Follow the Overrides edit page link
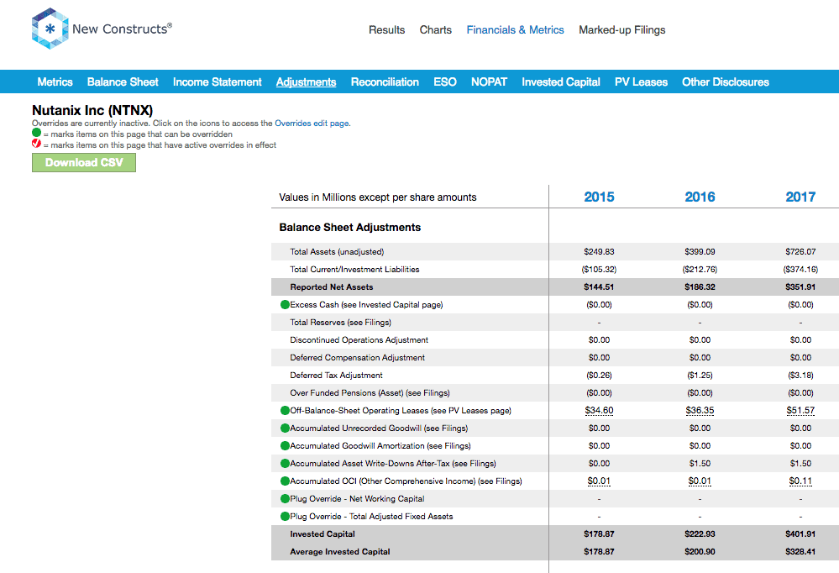This screenshot has height=573, width=839. pos(312,124)
